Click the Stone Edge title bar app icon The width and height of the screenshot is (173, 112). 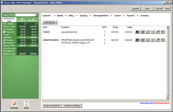[x=2, y=2]
